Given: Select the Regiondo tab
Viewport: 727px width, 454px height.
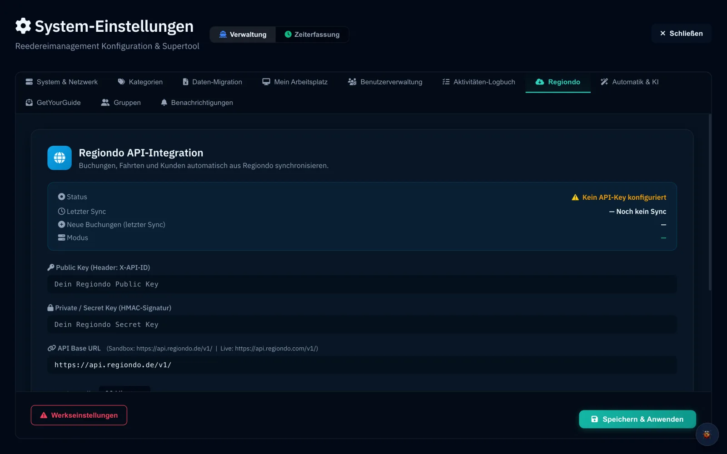Looking at the screenshot, I should 558,82.
